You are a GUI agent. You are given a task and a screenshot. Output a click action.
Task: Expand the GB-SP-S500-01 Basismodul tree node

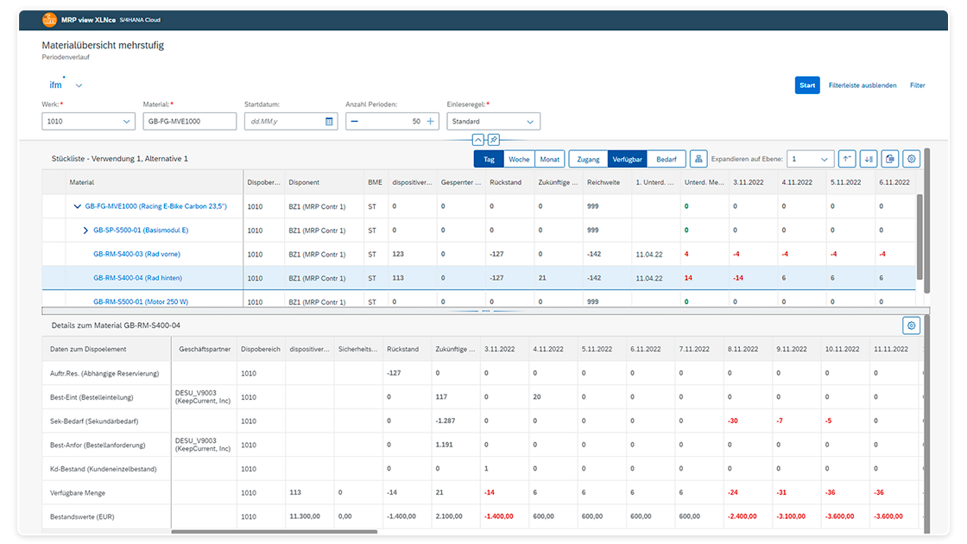(x=85, y=231)
